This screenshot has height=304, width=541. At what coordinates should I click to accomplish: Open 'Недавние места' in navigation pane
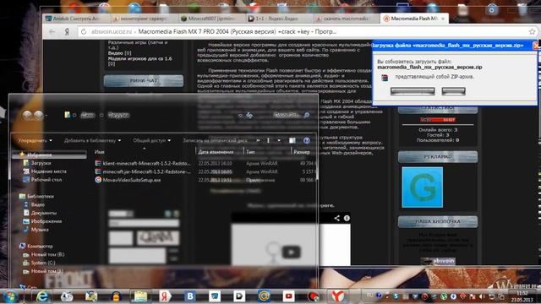click(49, 171)
